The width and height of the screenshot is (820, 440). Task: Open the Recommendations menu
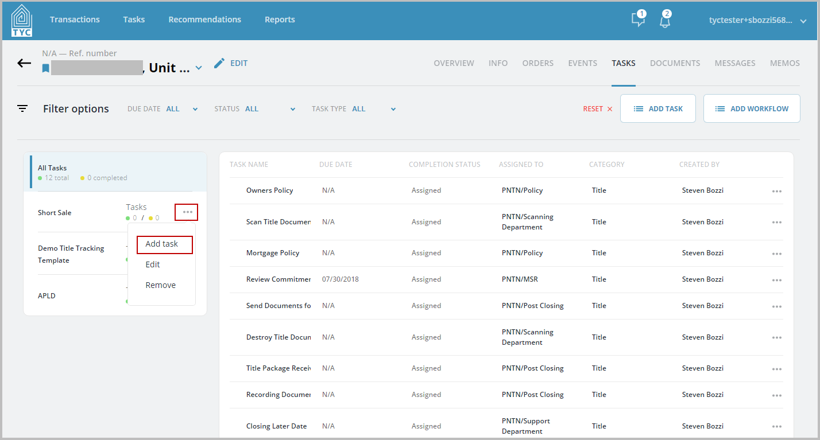tap(204, 20)
